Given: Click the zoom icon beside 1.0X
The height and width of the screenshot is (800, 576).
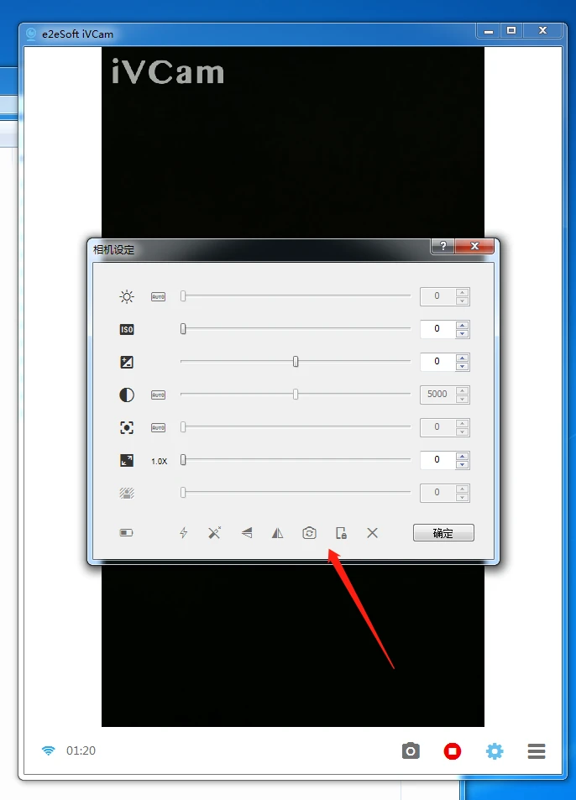Looking at the screenshot, I should pyautogui.click(x=127, y=460).
